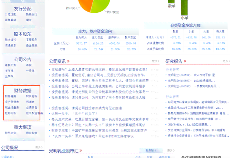Open the 研究报告 section heading
The image size is (233, 158).
coord(174,61)
